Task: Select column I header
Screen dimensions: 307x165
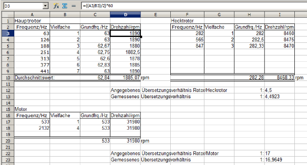Action: pyautogui.click(x=280, y=15)
